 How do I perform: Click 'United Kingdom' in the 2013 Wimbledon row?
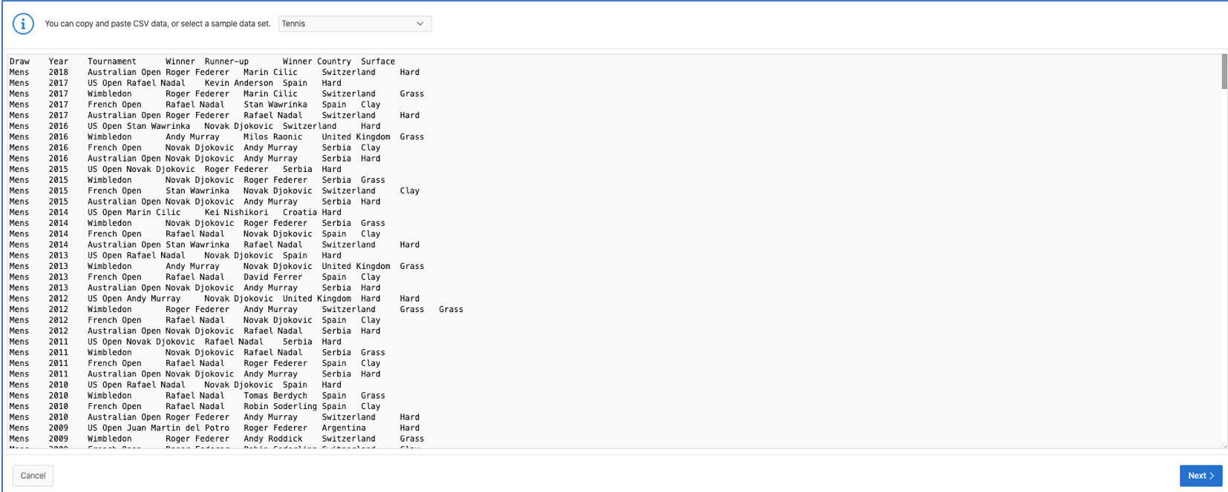tap(356, 266)
